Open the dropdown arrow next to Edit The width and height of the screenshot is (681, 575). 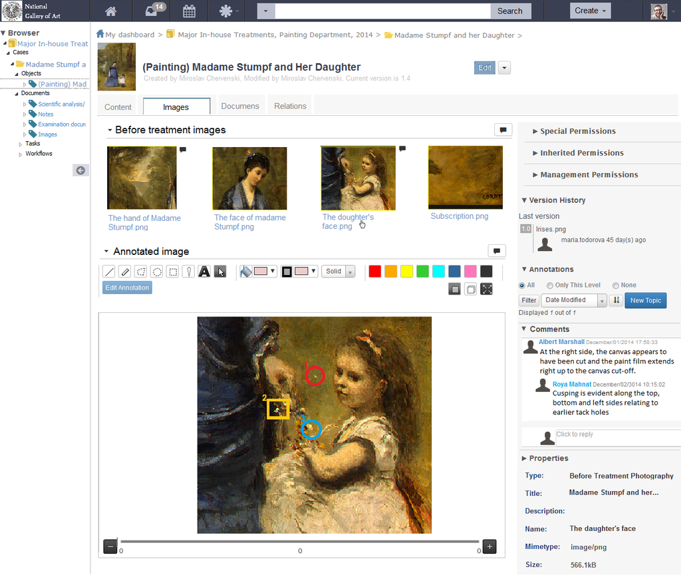504,68
